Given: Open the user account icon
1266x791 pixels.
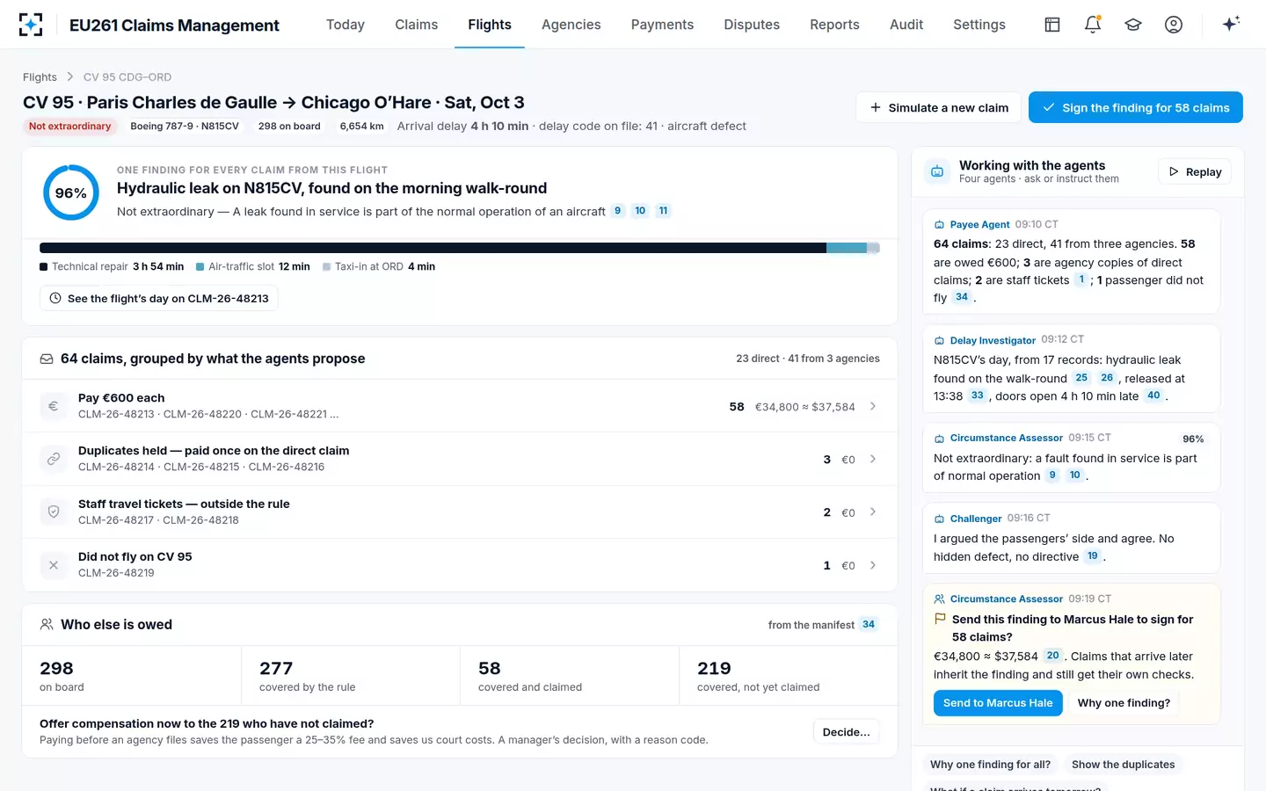Looking at the screenshot, I should pos(1174,25).
